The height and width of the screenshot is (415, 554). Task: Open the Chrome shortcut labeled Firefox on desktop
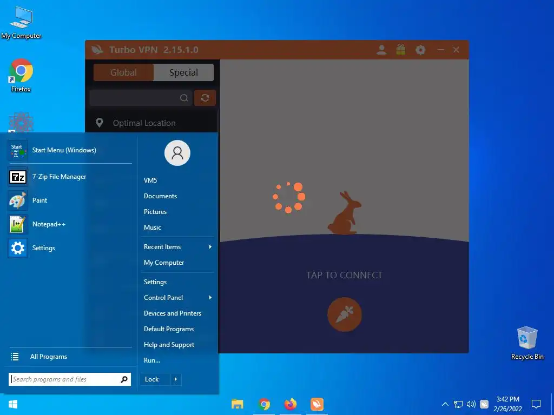coord(21,76)
